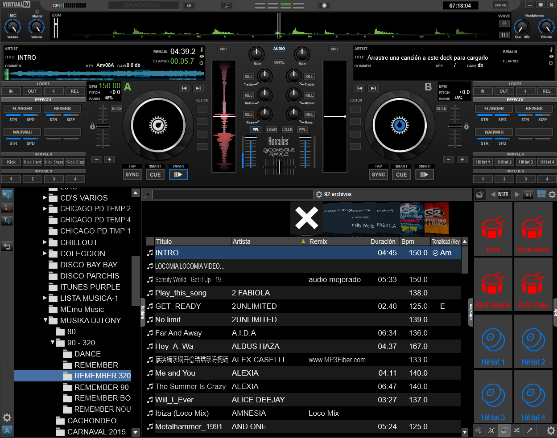Click CUE on deck B
This screenshot has width=557, height=438.
[x=401, y=175]
